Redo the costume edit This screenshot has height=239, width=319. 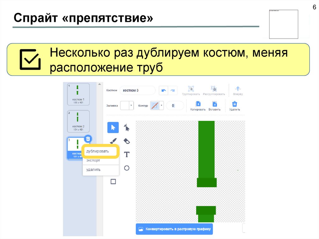click(x=173, y=90)
